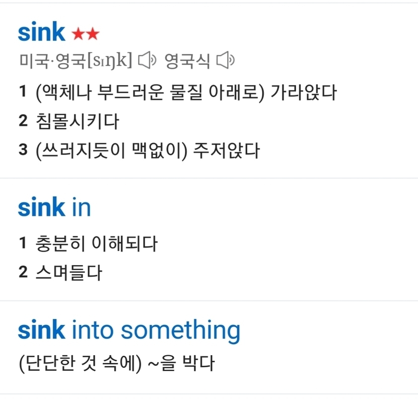
Task: Click number 2 beside '스며들다'
Action: [22, 273]
